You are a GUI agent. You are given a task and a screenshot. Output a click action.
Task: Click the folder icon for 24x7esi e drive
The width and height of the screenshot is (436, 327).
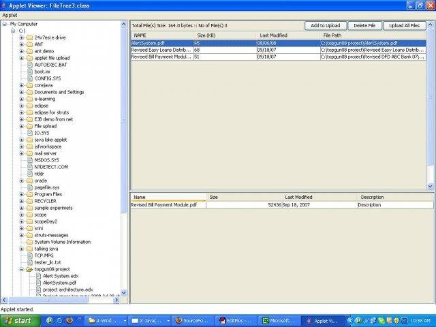pyautogui.click(x=30, y=37)
